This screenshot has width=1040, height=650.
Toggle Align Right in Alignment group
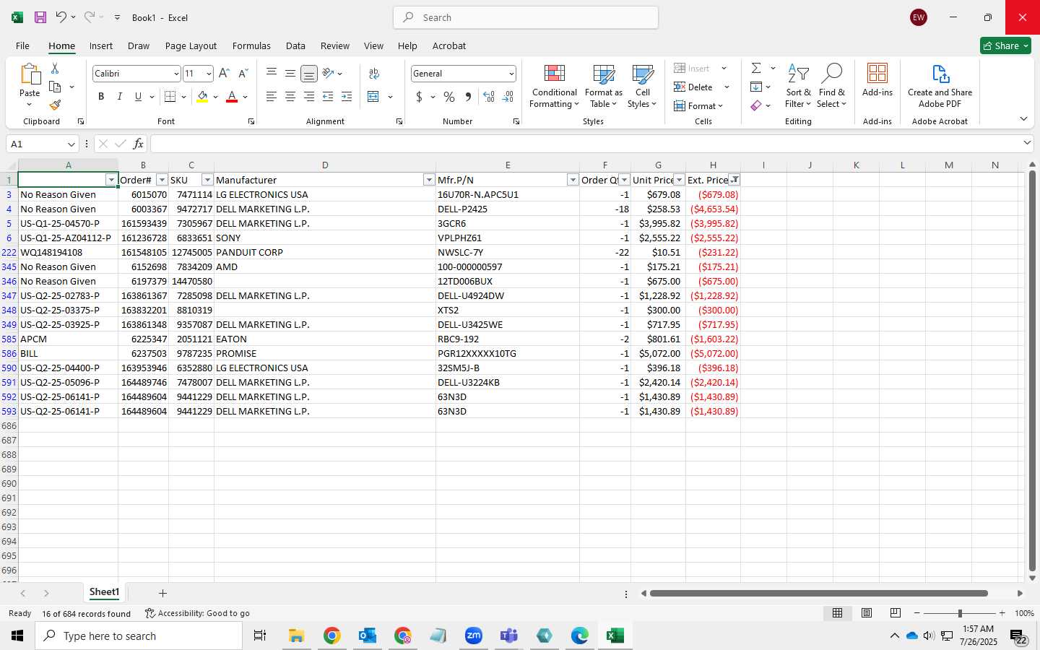click(309, 97)
